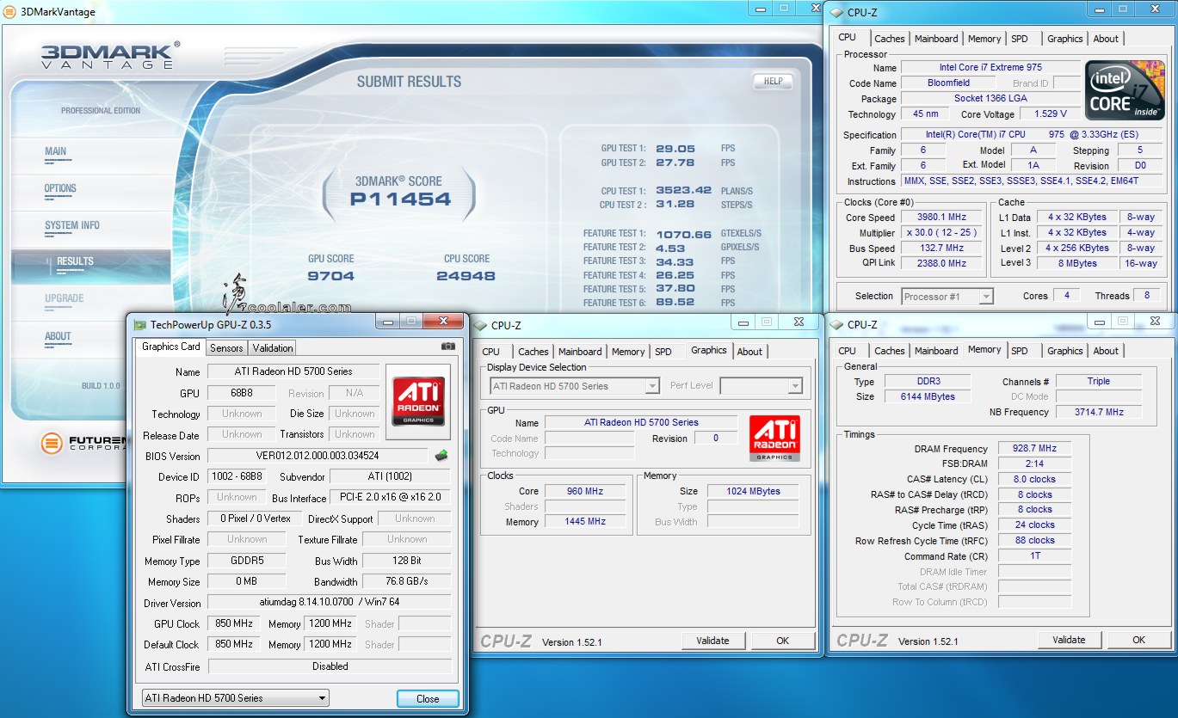Click the Futuremark logo in 3DMark

(x=83, y=443)
